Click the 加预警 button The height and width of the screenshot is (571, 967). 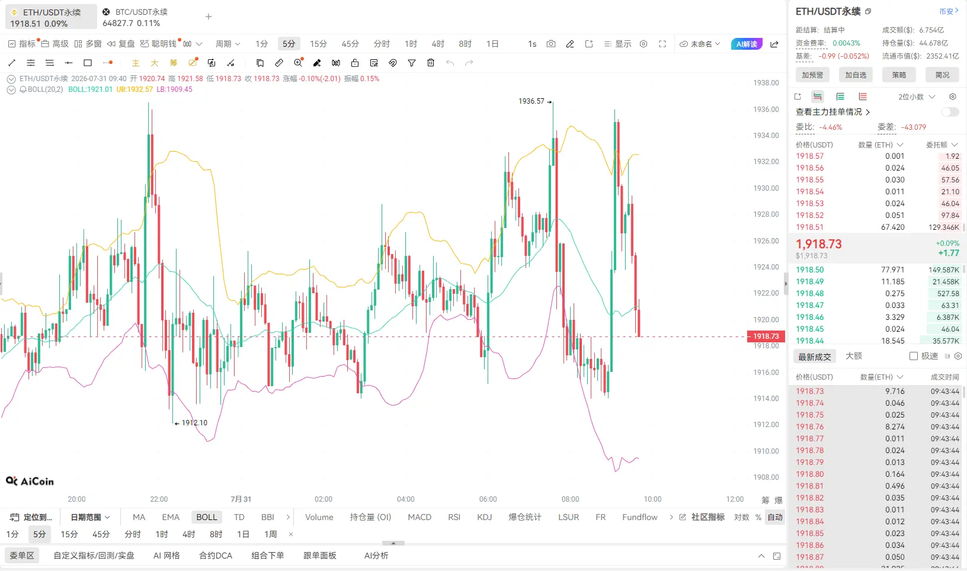click(812, 75)
